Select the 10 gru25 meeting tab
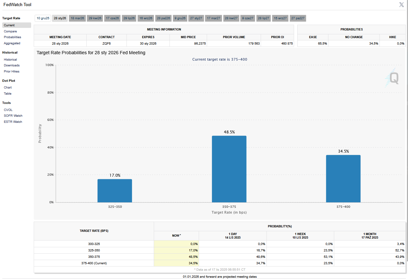 point(43,18)
